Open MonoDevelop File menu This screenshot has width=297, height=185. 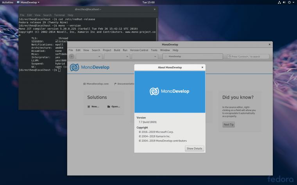(x=71, y=50)
